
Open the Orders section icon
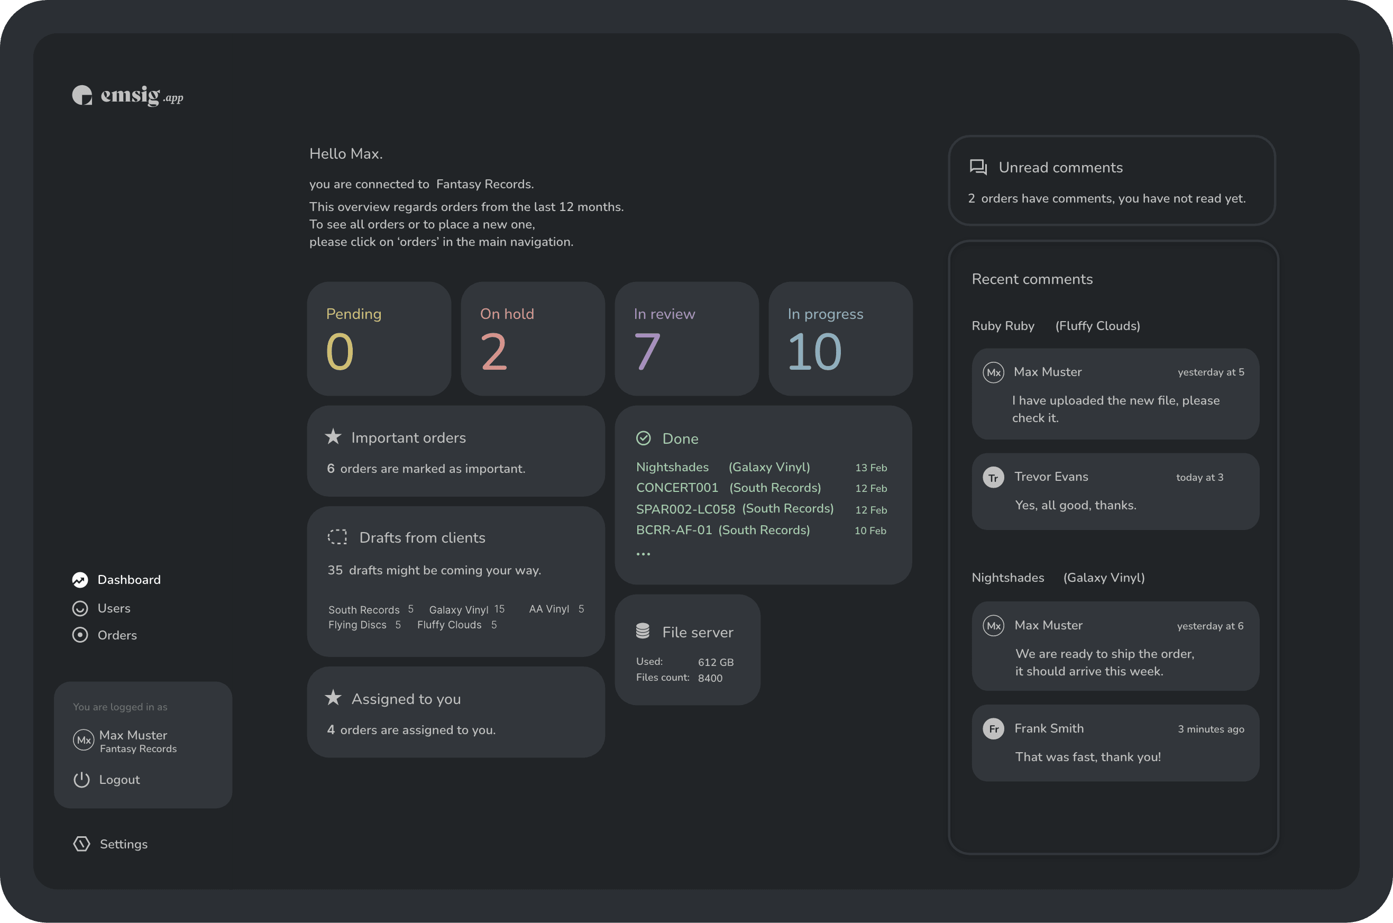(80, 635)
